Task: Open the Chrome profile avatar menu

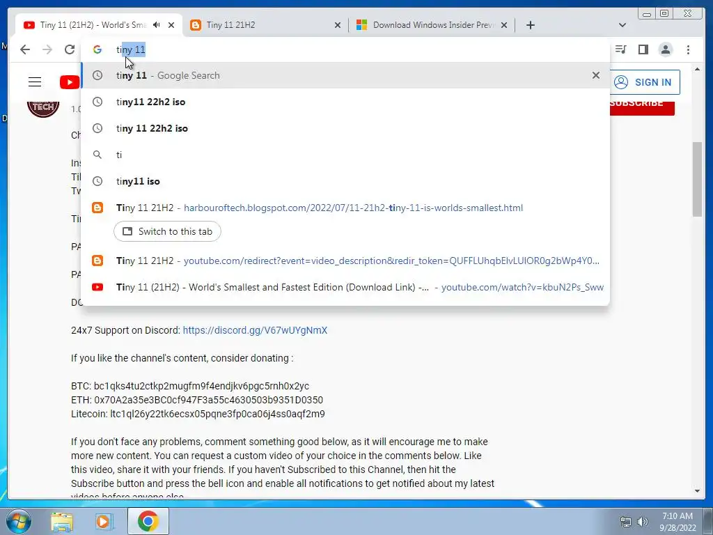Action: [x=666, y=49]
